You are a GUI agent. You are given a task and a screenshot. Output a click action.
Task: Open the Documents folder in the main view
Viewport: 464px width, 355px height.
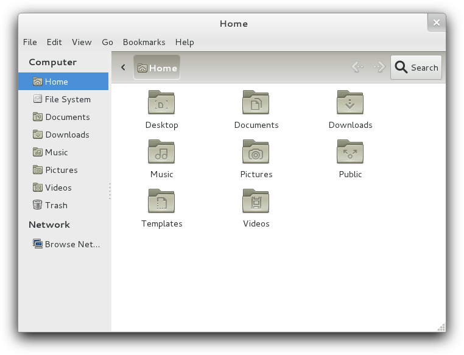[x=256, y=102]
